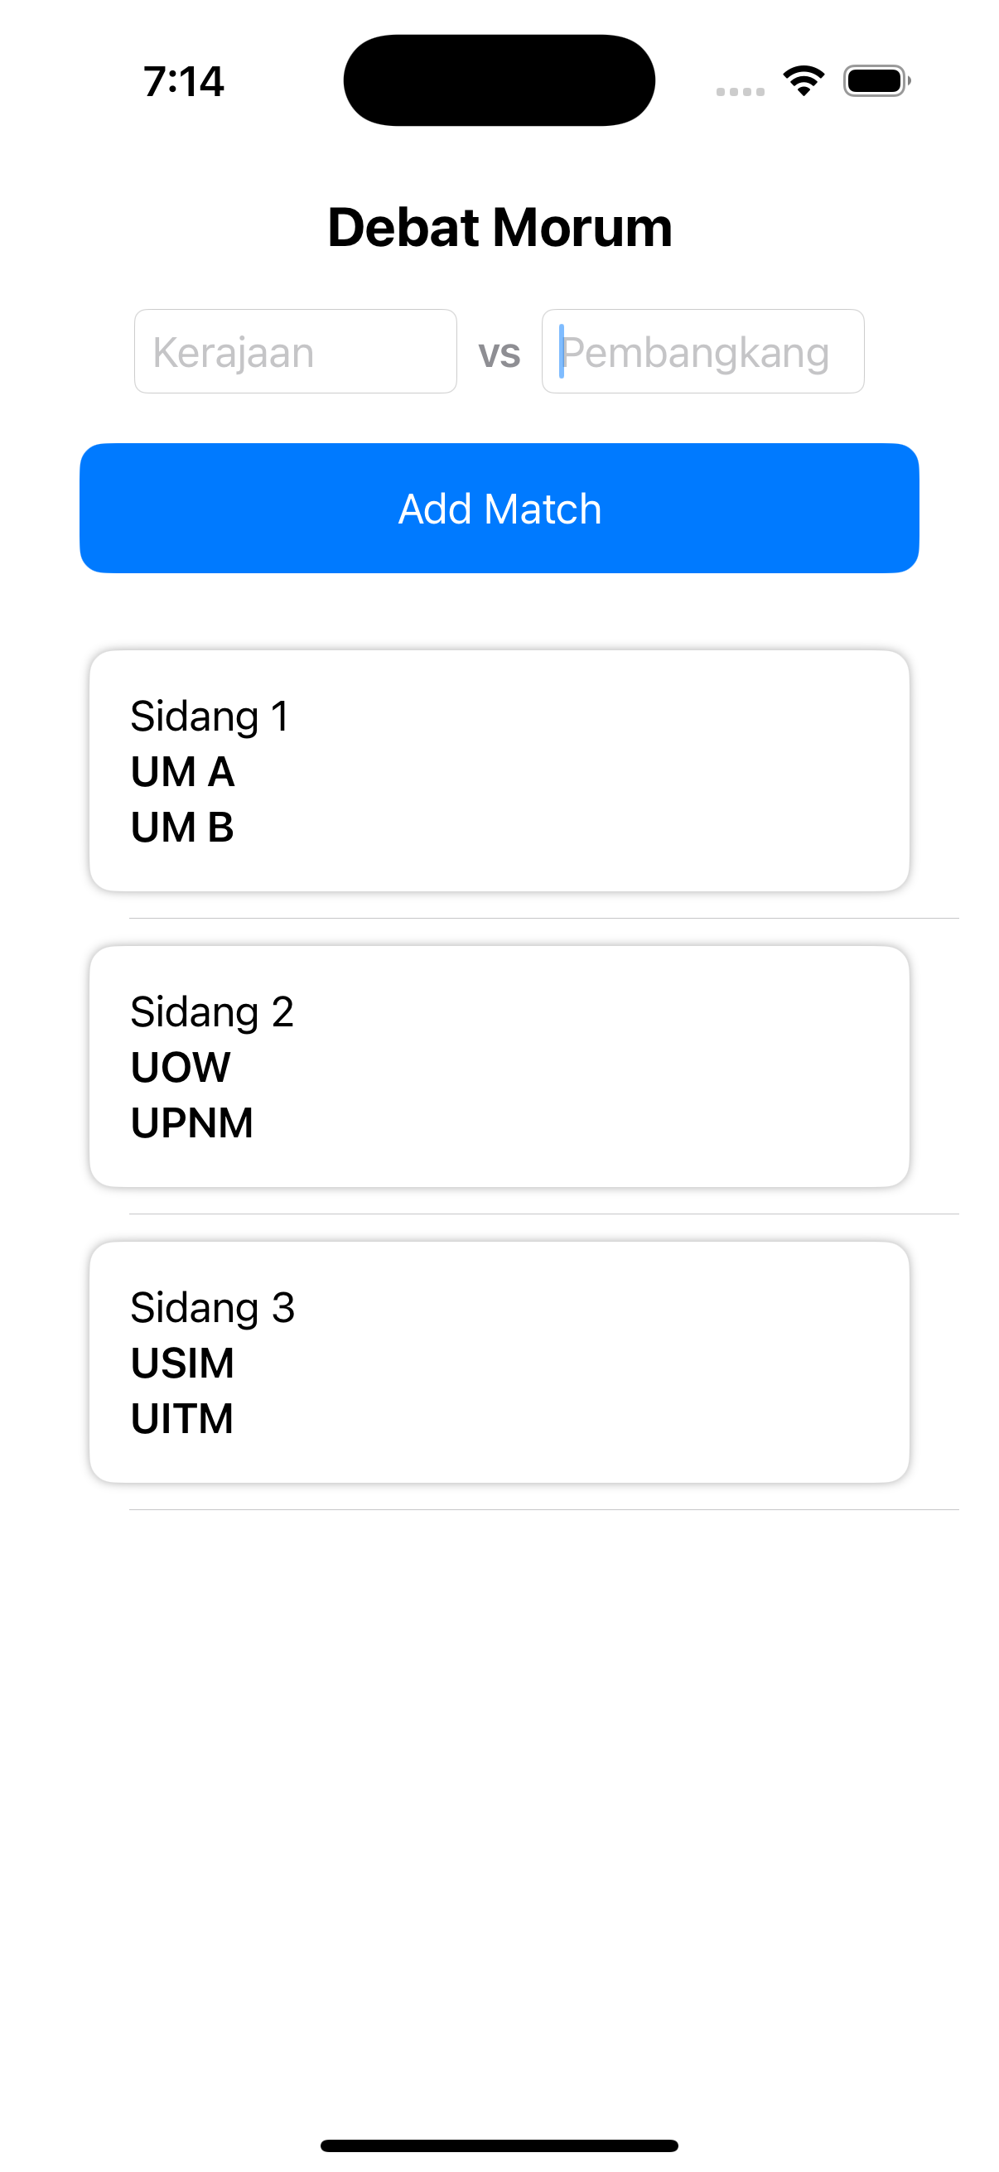This screenshot has height=2172, width=999.
Task: Select team UM A in Sidang 1
Action: pyautogui.click(x=183, y=771)
